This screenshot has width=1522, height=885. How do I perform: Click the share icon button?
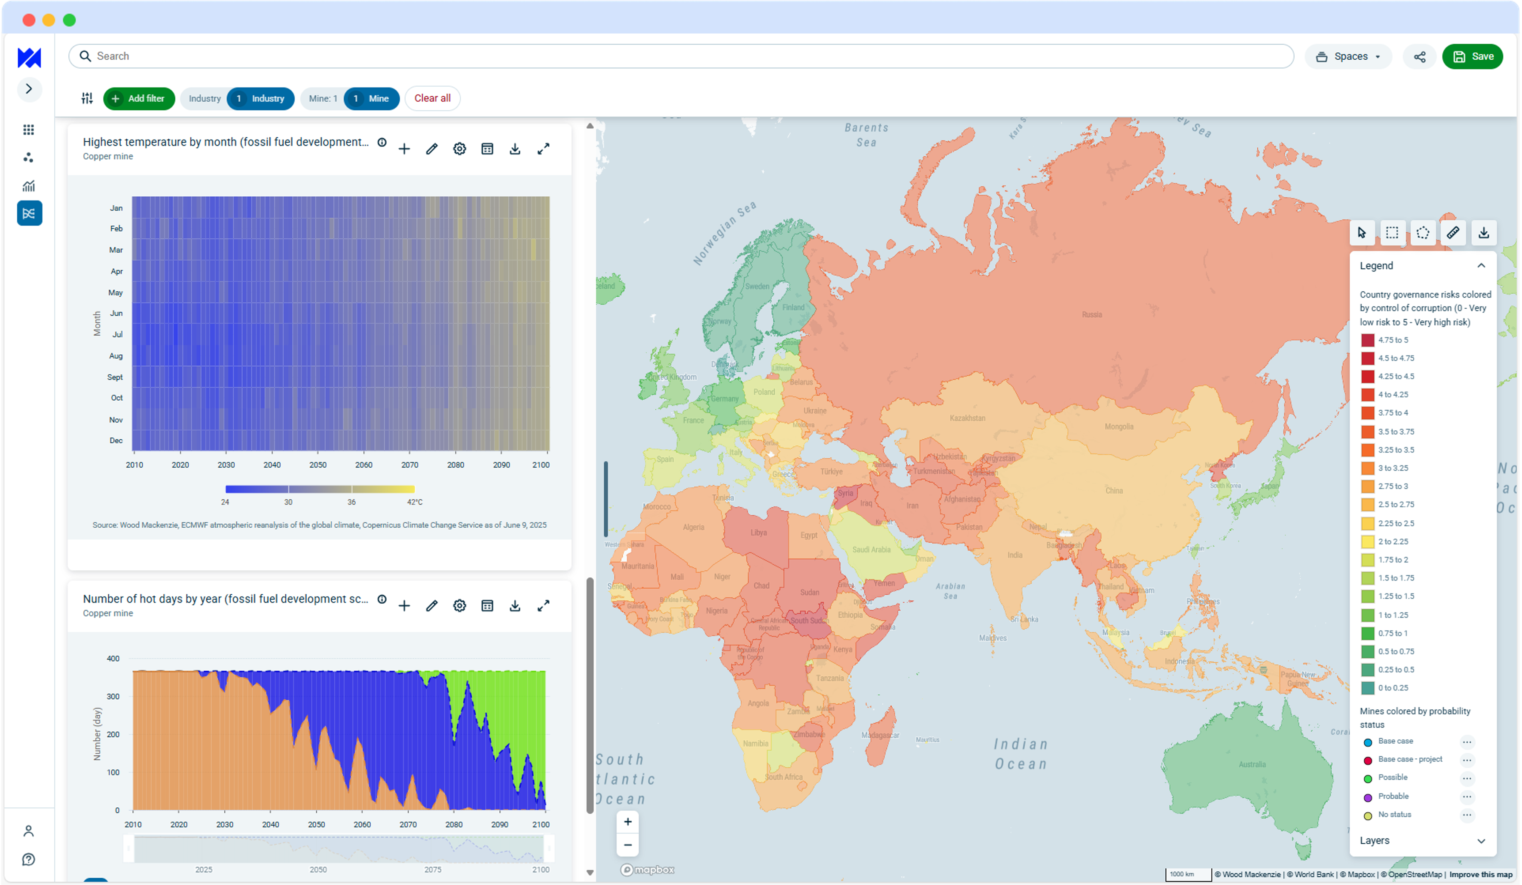point(1419,57)
